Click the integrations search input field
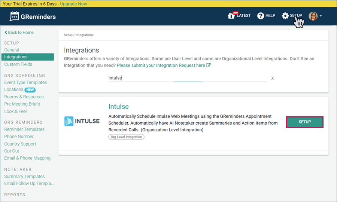This screenshot has height=202, width=337. [187, 78]
